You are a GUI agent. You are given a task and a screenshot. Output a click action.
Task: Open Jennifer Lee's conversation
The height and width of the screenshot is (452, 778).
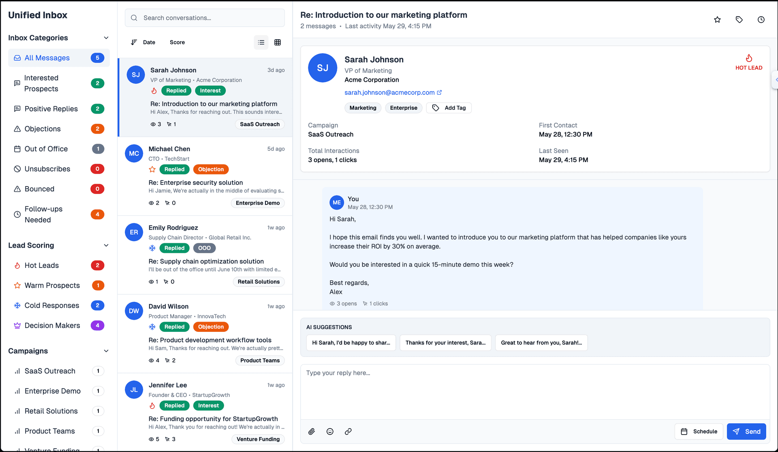(x=205, y=412)
